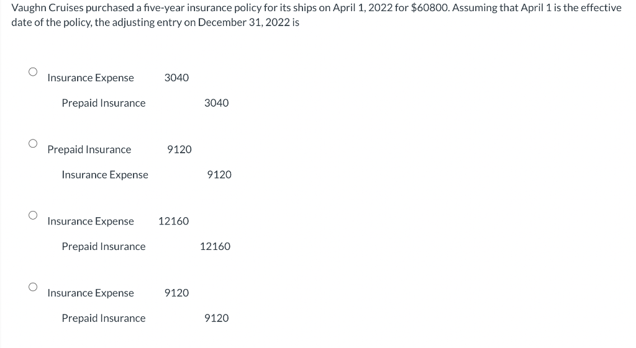
Task: Click the 3040 credit amount
Action: coord(216,103)
